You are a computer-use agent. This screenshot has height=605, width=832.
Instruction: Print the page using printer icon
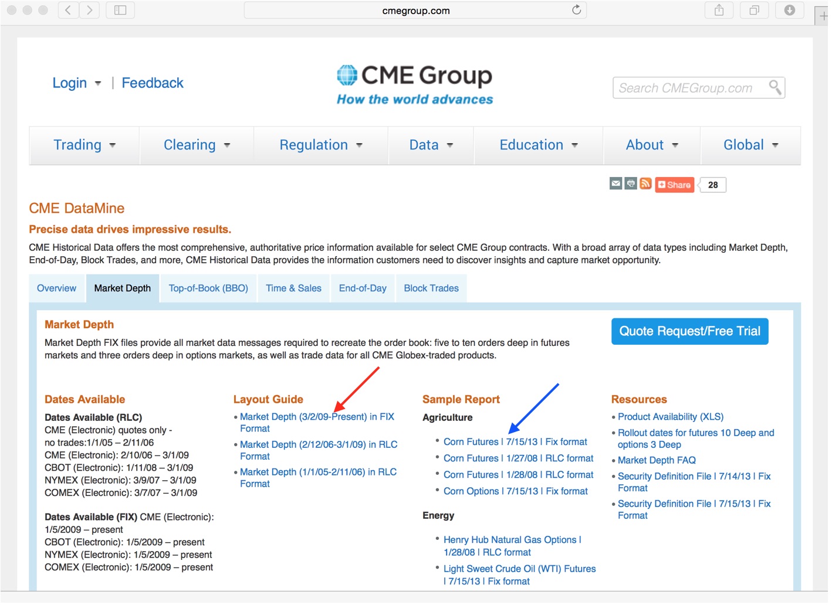(x=631, y=184)
